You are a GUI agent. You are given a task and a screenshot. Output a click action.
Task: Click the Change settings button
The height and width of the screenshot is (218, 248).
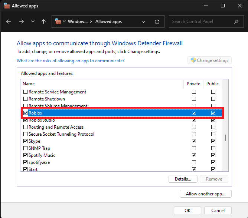210,60
